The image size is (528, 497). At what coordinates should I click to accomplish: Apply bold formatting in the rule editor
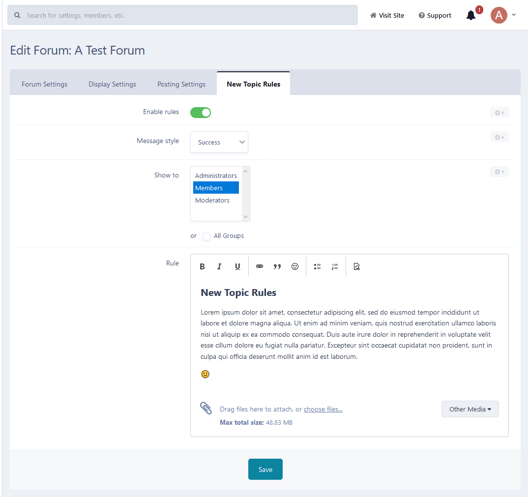coord(202,266)
